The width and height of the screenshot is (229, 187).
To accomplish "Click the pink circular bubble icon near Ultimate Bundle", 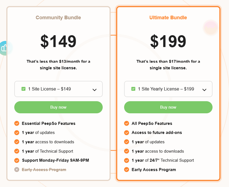I will coord(211,28).
